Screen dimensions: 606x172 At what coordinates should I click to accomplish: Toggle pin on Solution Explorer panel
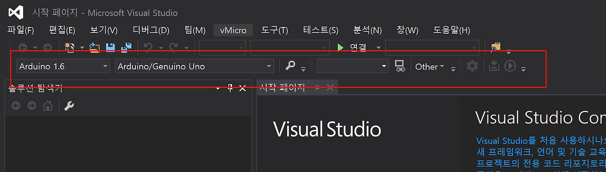pos(231,88)
